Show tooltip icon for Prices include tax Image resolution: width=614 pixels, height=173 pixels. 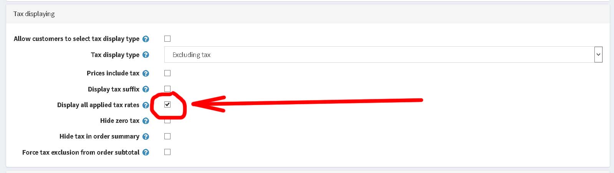point(146,73)
